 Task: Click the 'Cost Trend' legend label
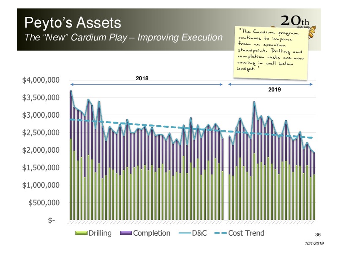[246, 233]
